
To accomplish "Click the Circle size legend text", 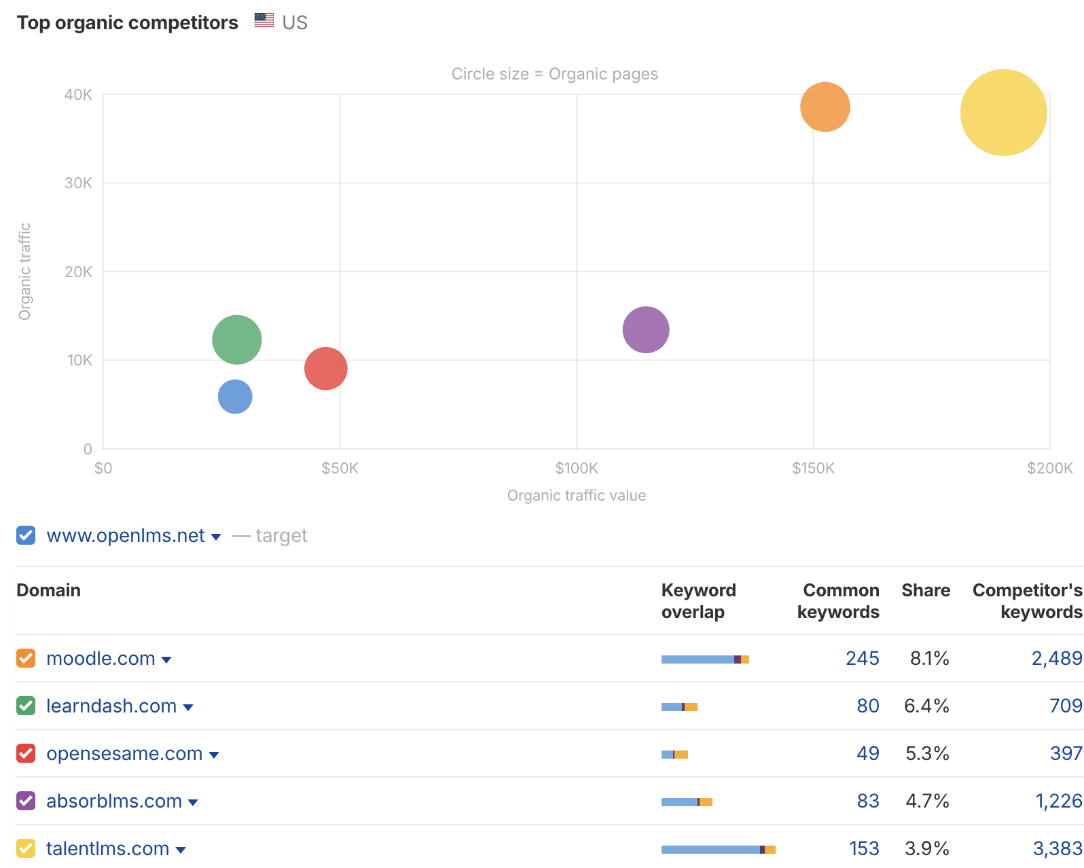I will pos(554,74).
